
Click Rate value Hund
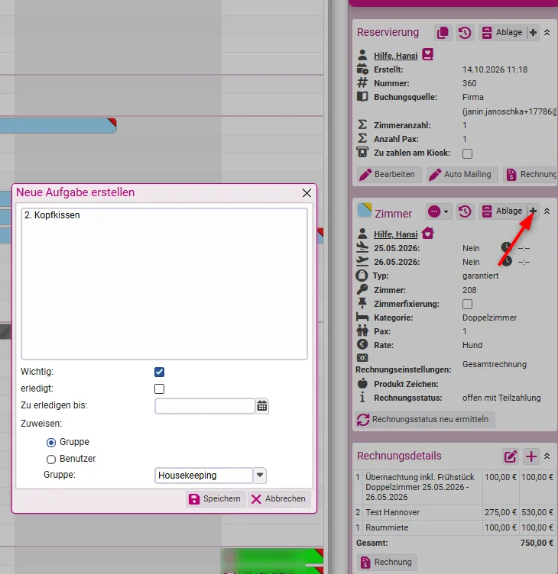click(472, 345)
